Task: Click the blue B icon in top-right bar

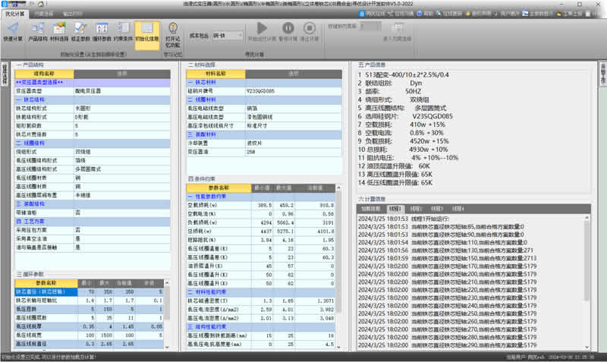Action: 362,14
